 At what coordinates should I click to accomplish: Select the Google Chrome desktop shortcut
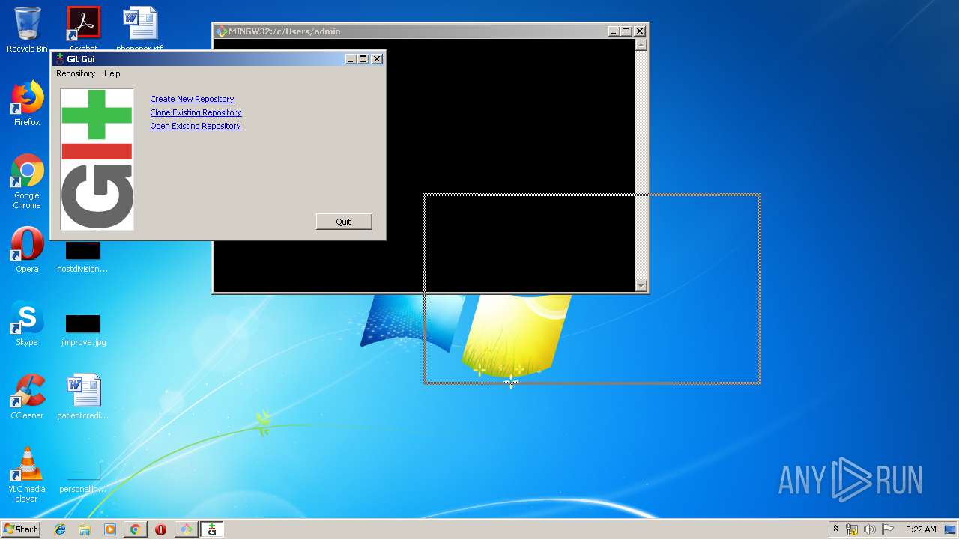(x=27, y=182)
